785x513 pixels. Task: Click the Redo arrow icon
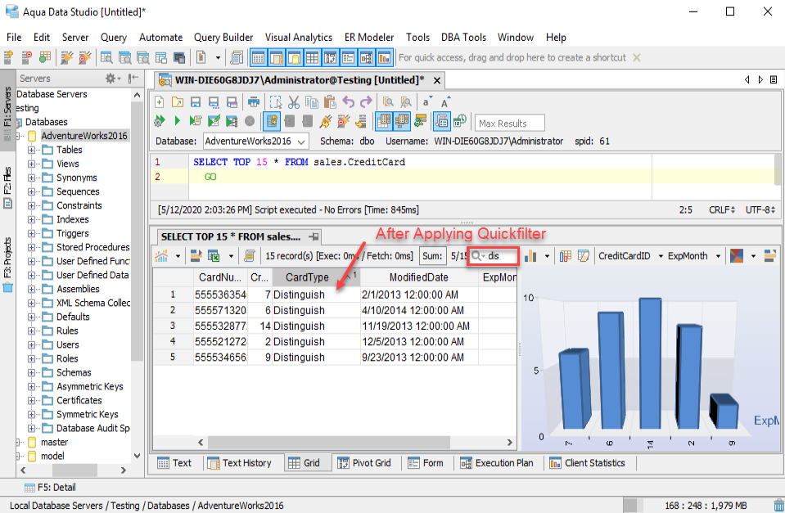[366, 102]
